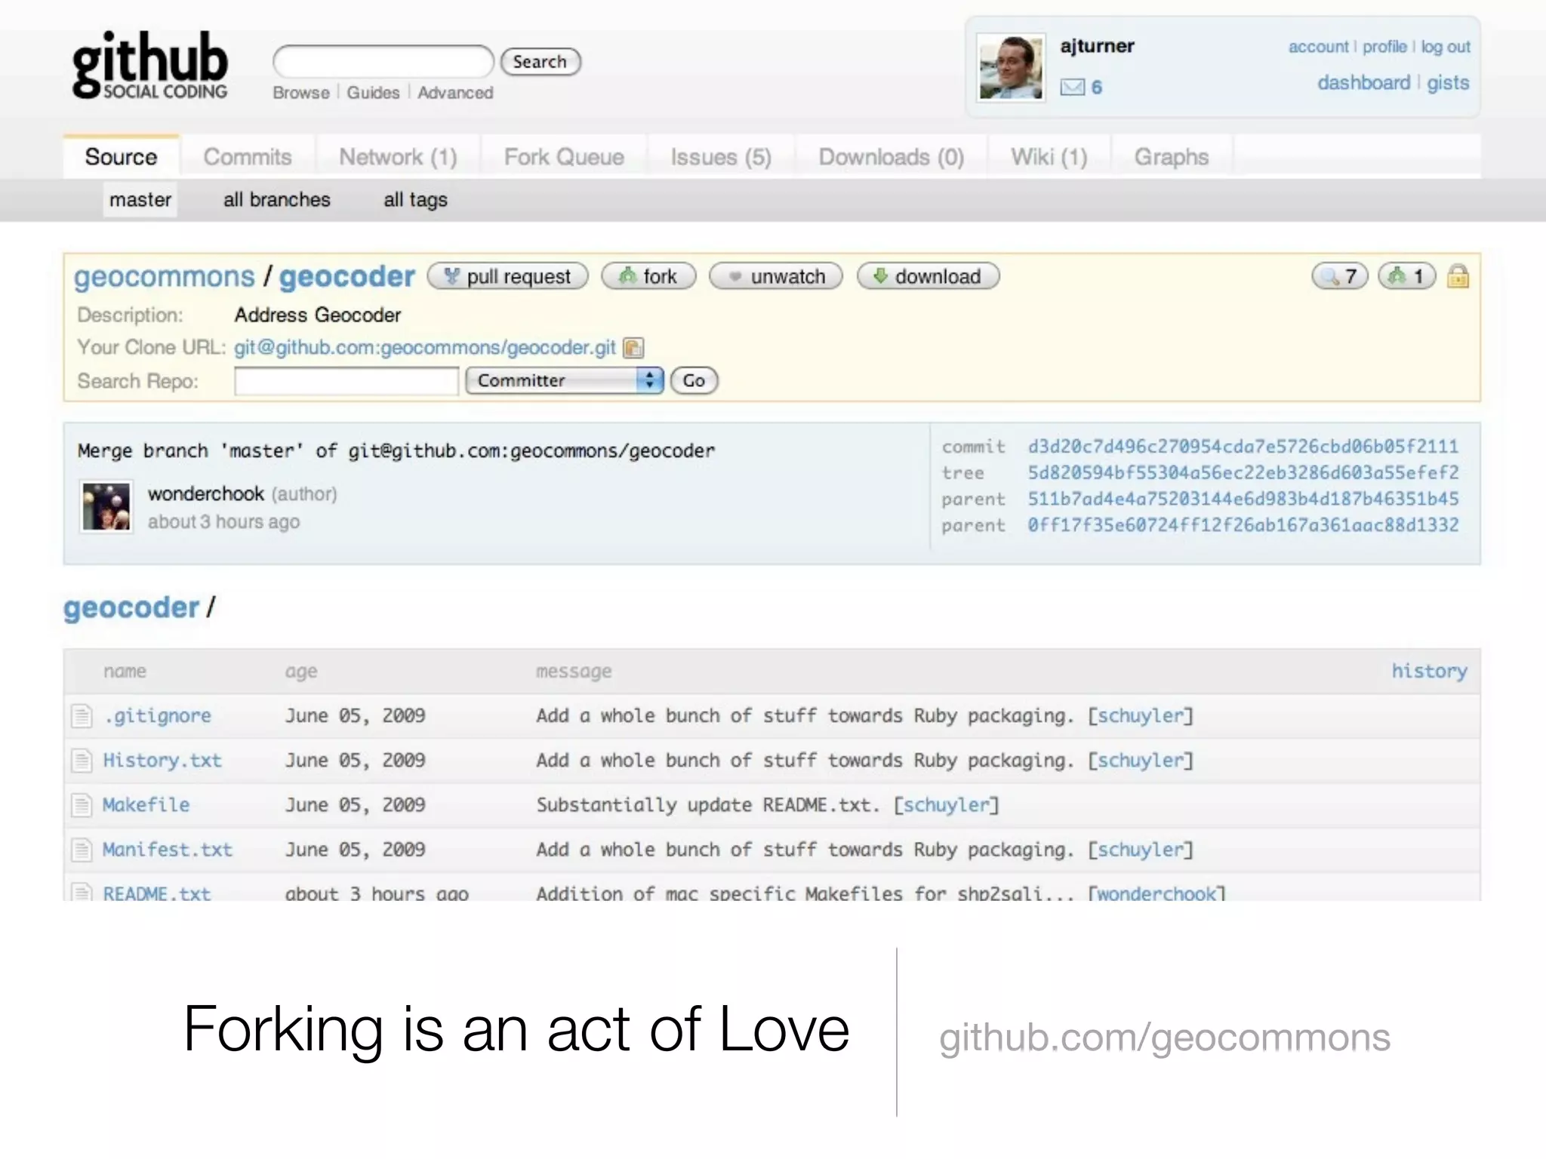Click the Merge branch 'master' commit message
1546x1159 pixels.
(x=396, y=450)
